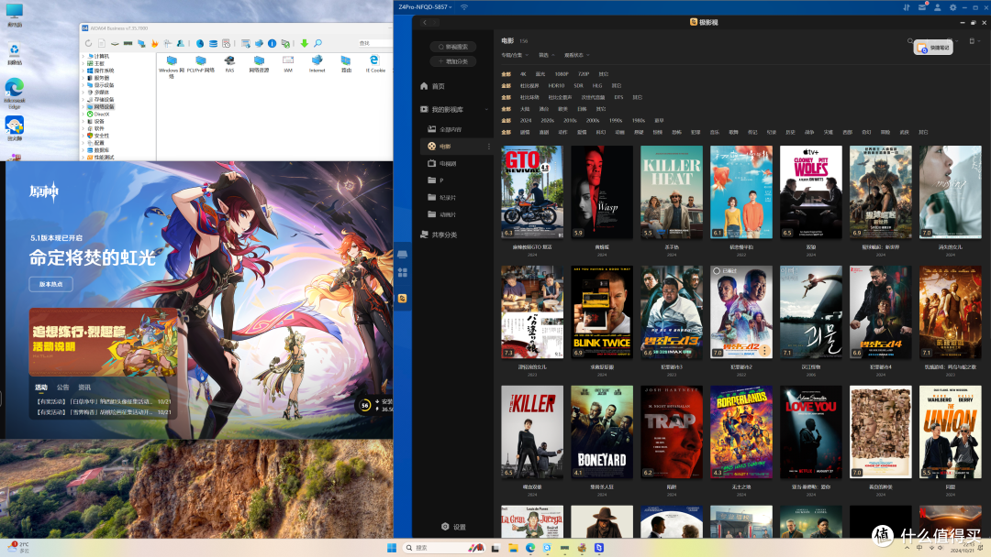991x557 pixels.
Task: Click 增加分类 button in sidebar
Action: click(453, 61)
